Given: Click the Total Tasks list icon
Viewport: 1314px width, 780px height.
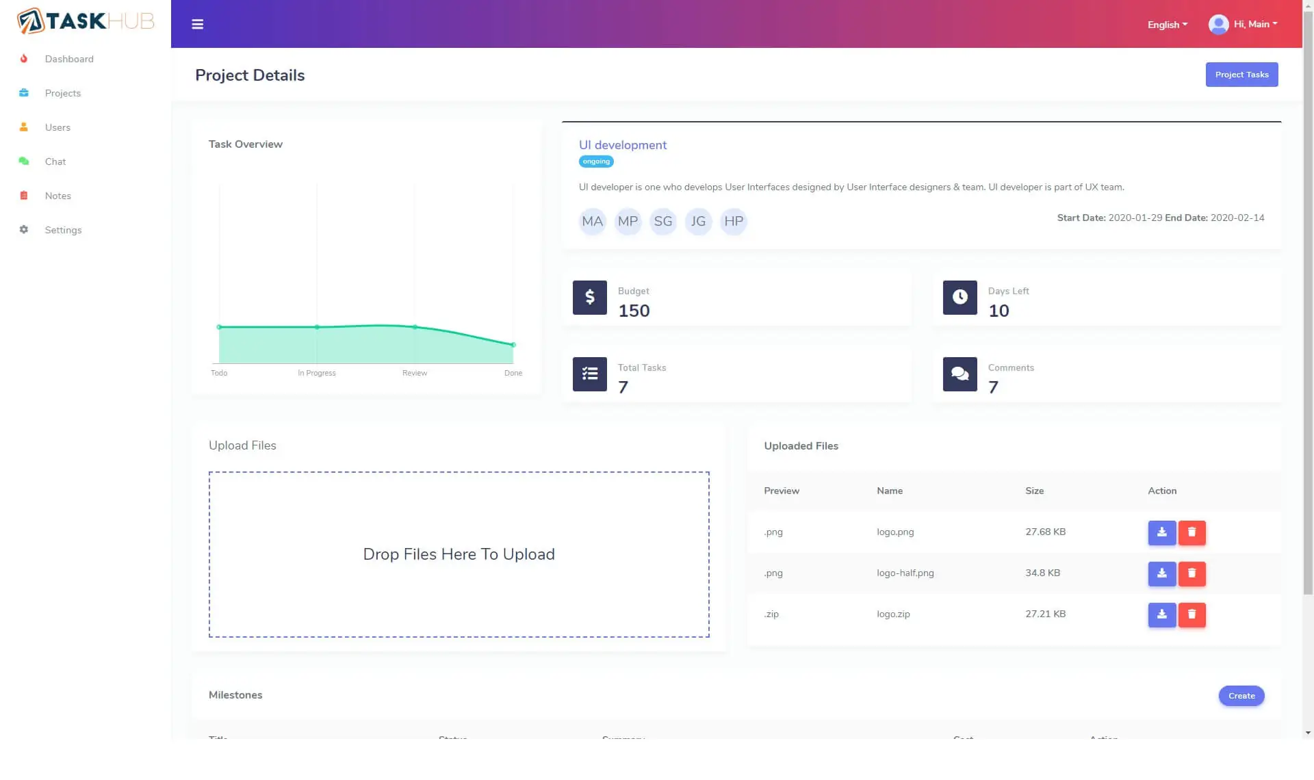Looking at the screenshot, I should (x=589, y=374).
